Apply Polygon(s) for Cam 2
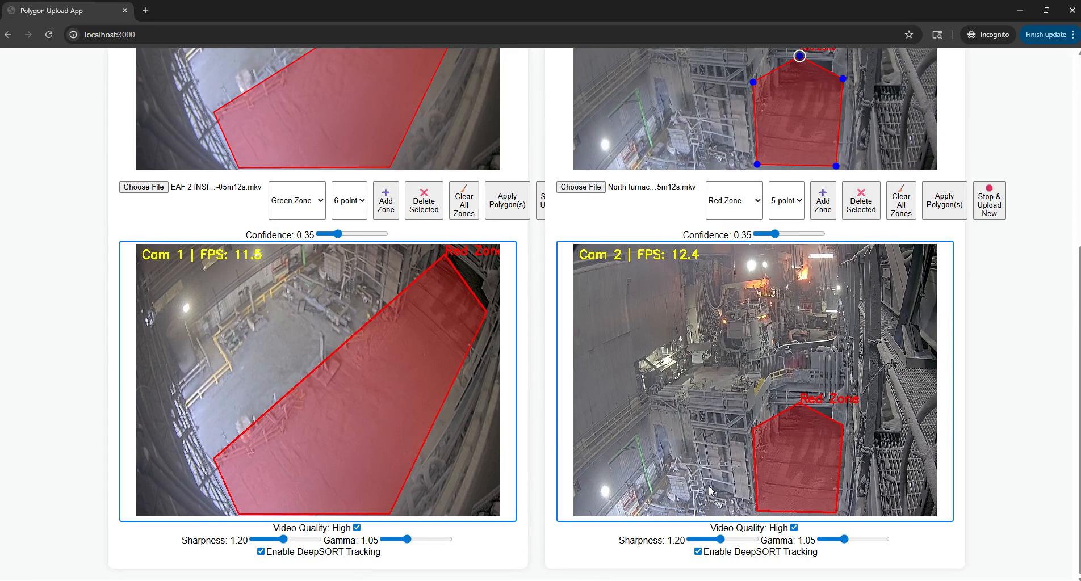This screenshot has height=581, width=1081. pyautogui.click(x=944, y=200)
